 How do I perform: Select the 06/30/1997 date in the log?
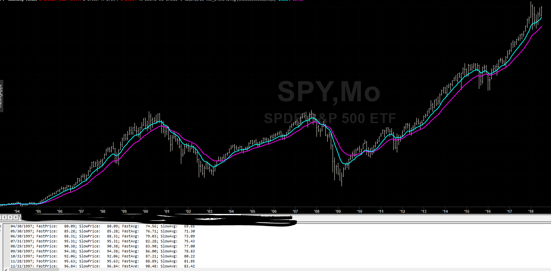coord(22,236)
